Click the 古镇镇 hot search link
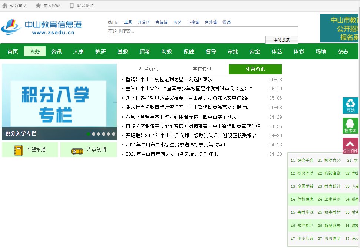Screen dimensions: 360x248 tap(161, 22)
